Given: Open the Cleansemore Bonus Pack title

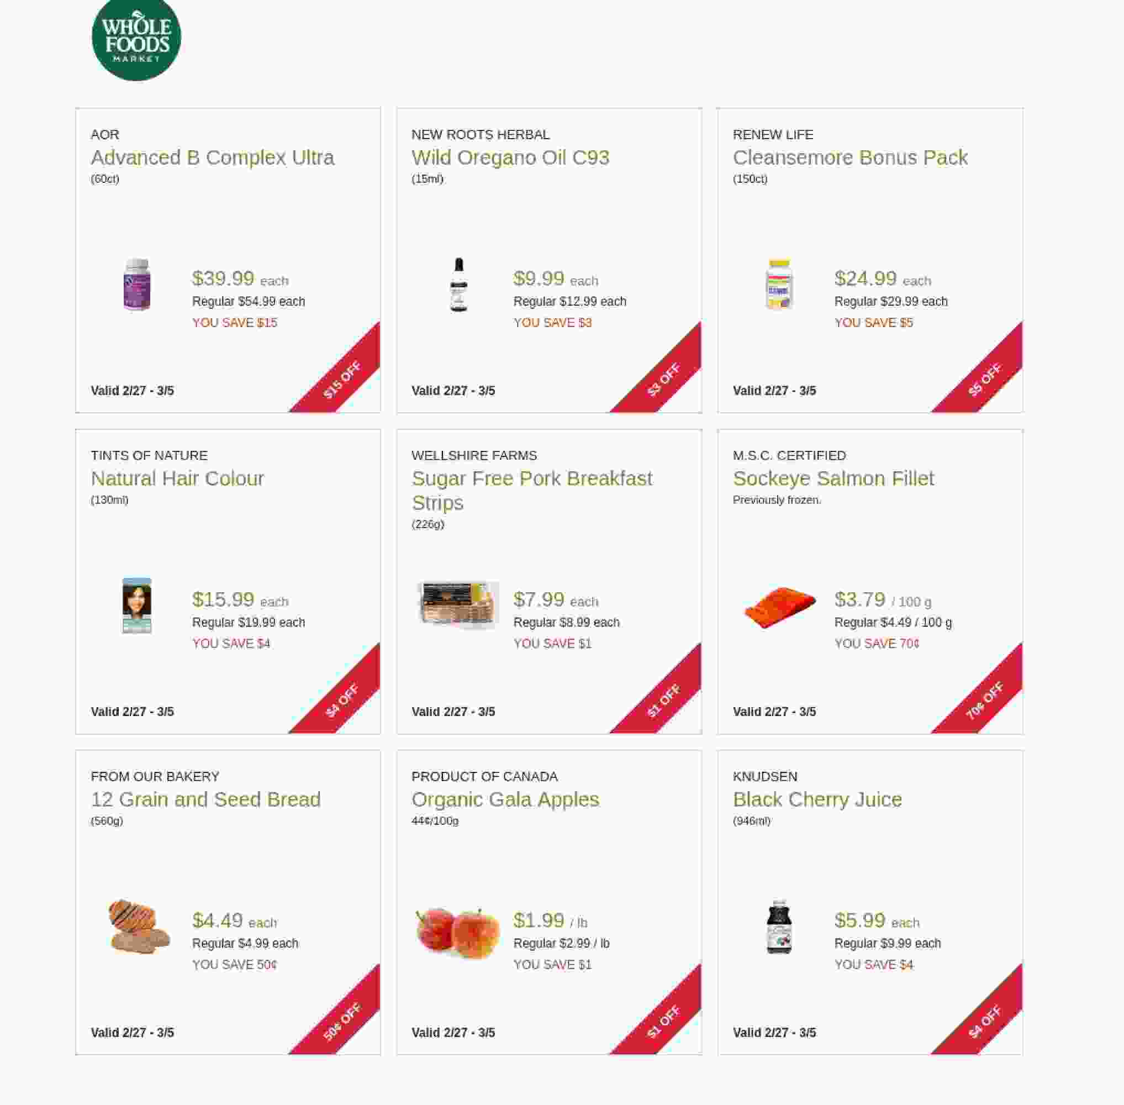Looking at the screenshot, I should point(849,157).
